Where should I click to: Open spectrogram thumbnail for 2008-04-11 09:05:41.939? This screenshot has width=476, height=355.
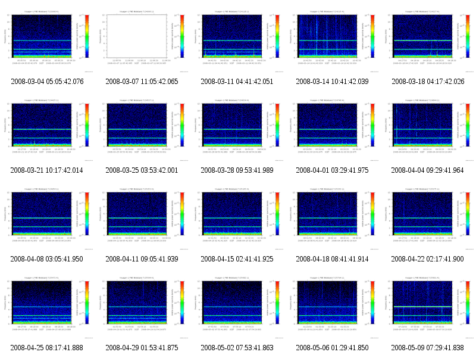click(143, 218)
